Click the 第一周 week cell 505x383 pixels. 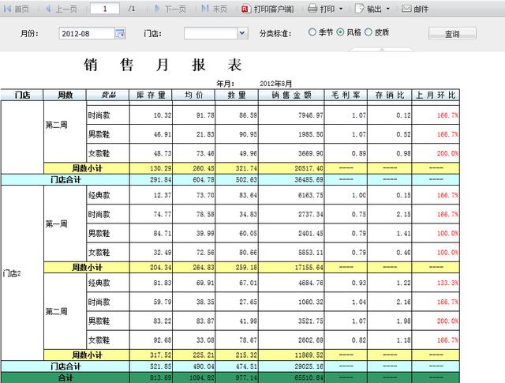pyautogui.click(x=65, y=223)
